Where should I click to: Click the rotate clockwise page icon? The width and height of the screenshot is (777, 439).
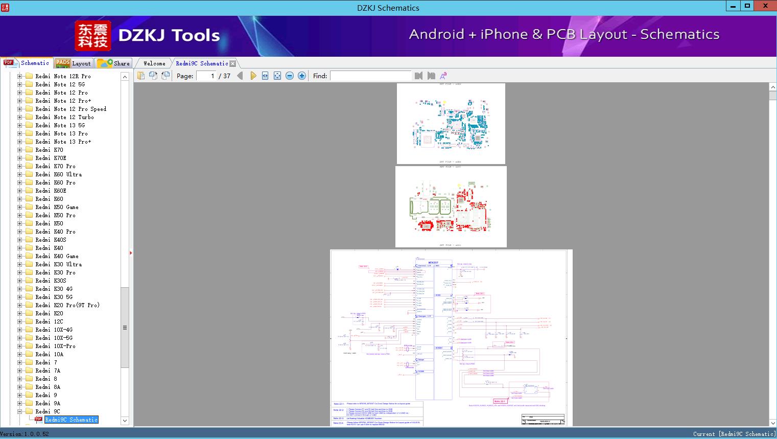point(166,76)
